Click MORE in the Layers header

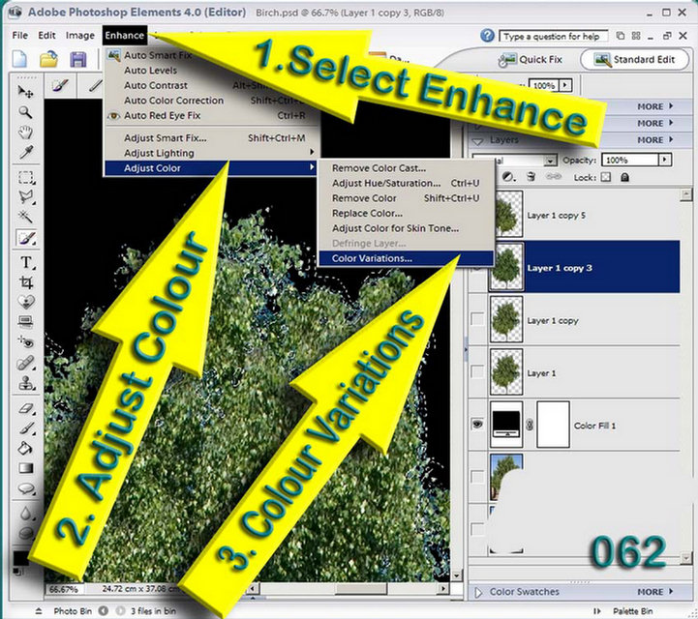click(x=654, y=140)
